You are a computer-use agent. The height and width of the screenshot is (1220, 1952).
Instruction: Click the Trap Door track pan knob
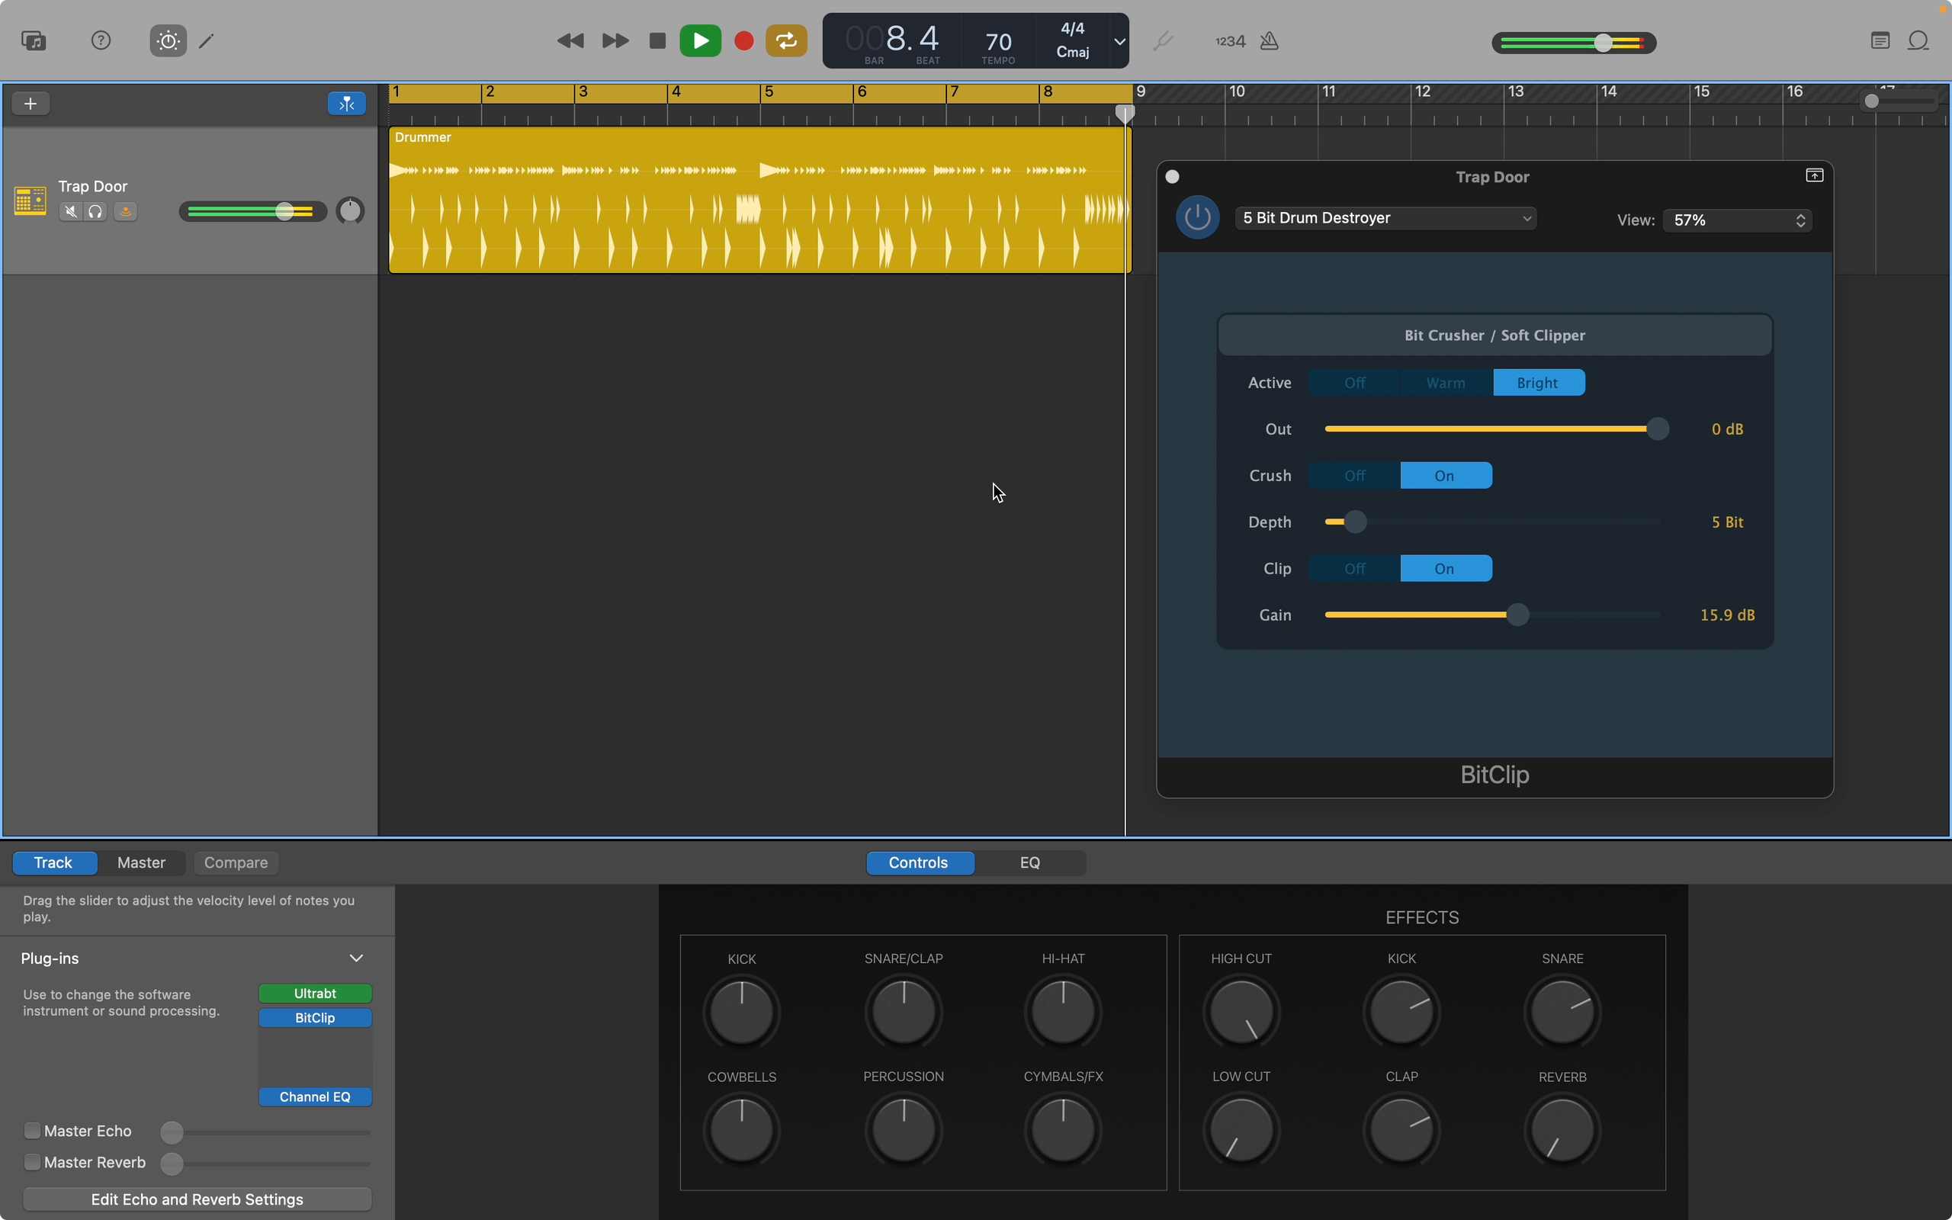tap(350, 210)
